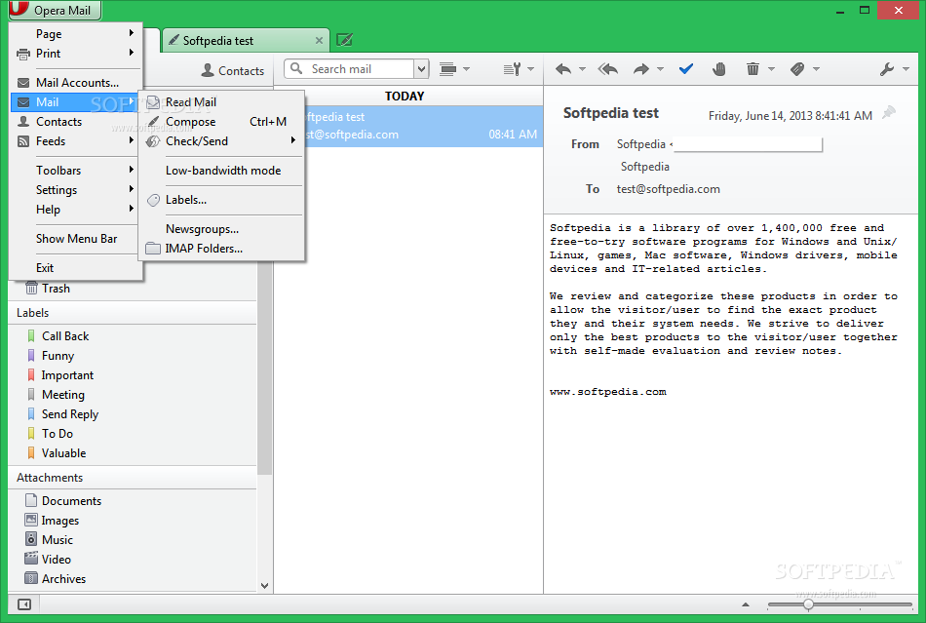926x623 pixels.
Task: Open the Send Reply label
Action: coord(69,414)
